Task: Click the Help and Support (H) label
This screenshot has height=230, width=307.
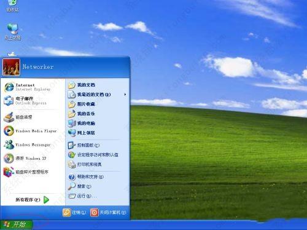Action: 90,176
